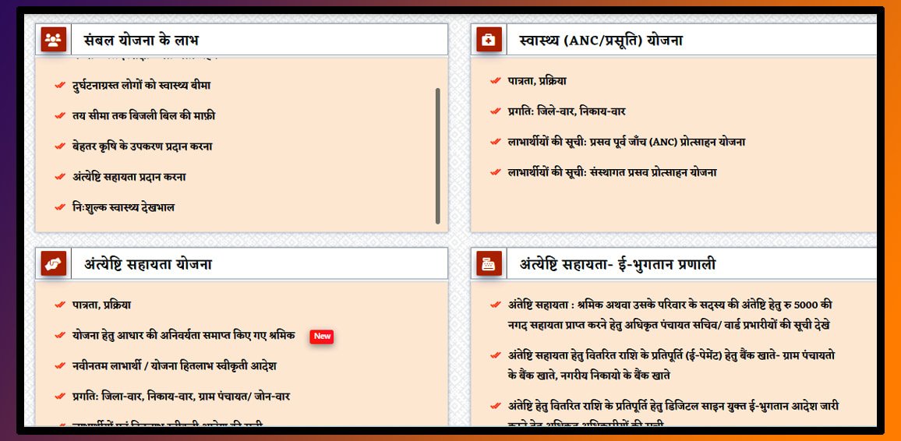Select दुर्घटनाग्रस्त लोगों को स्वास्थ्य बीमा
Screen dimensions: 901x441
click(141, 86)
